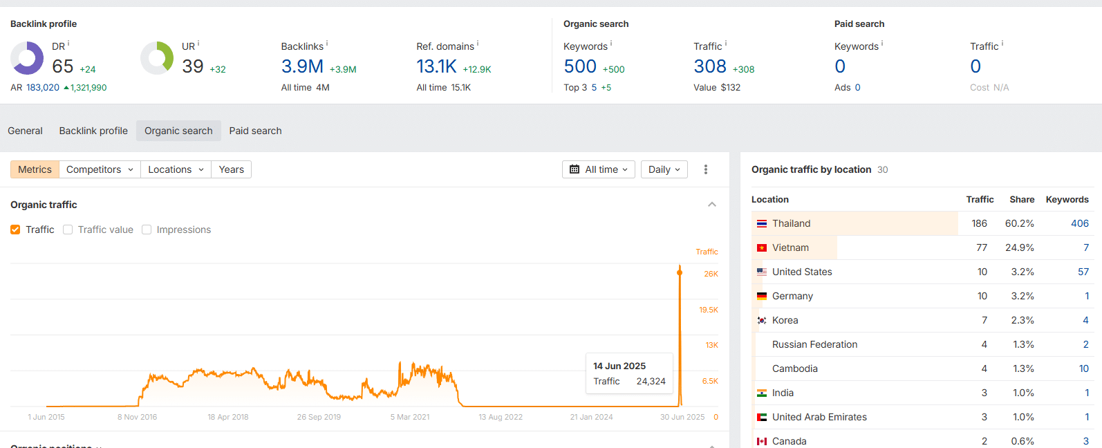Open the 3.9M backlinks link

coord(302,66)
